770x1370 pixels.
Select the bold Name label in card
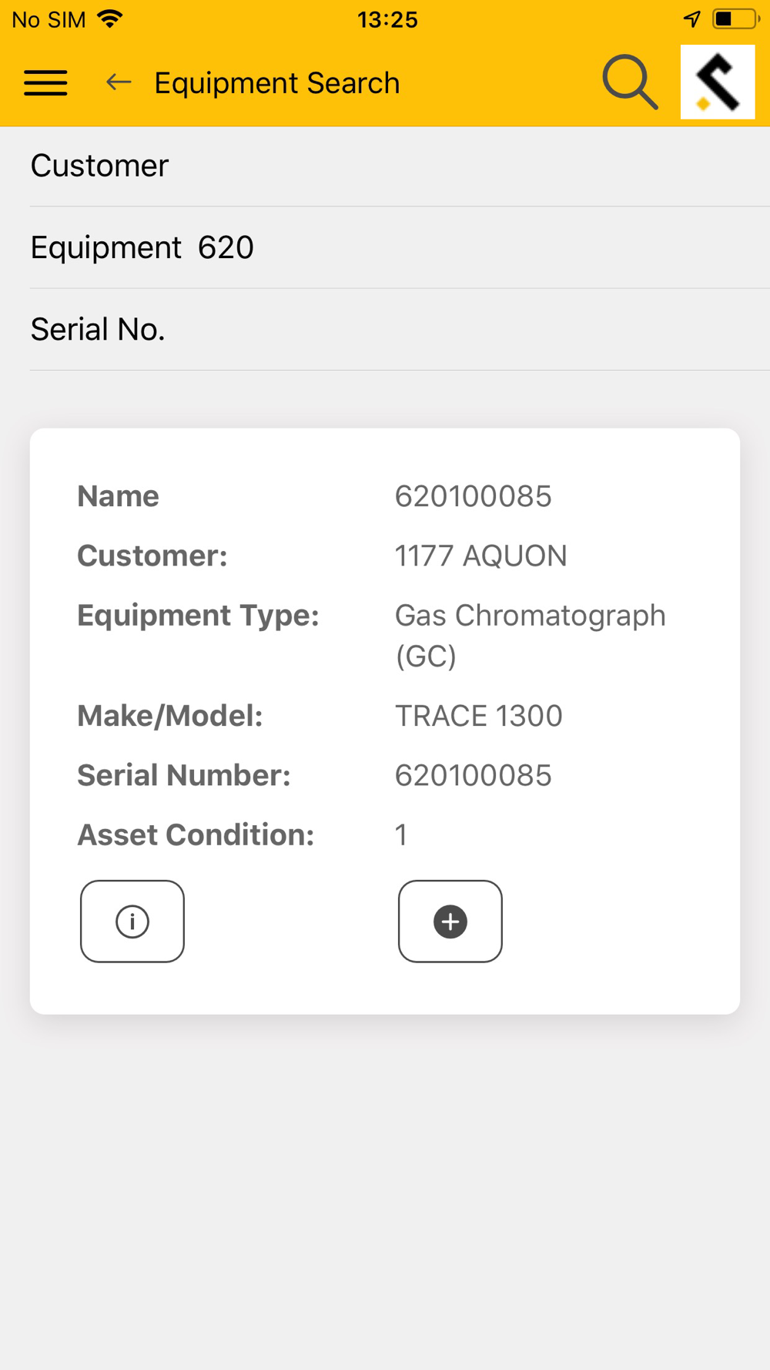point(119,496)
